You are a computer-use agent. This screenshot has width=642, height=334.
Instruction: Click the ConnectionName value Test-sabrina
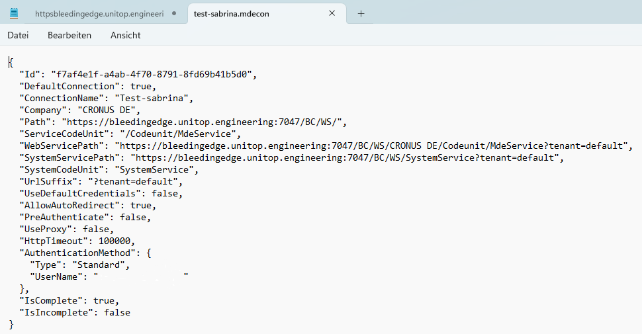click(x=160, y=98)
